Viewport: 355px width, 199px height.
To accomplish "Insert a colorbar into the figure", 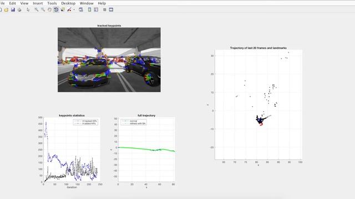I will coord(89,10).
